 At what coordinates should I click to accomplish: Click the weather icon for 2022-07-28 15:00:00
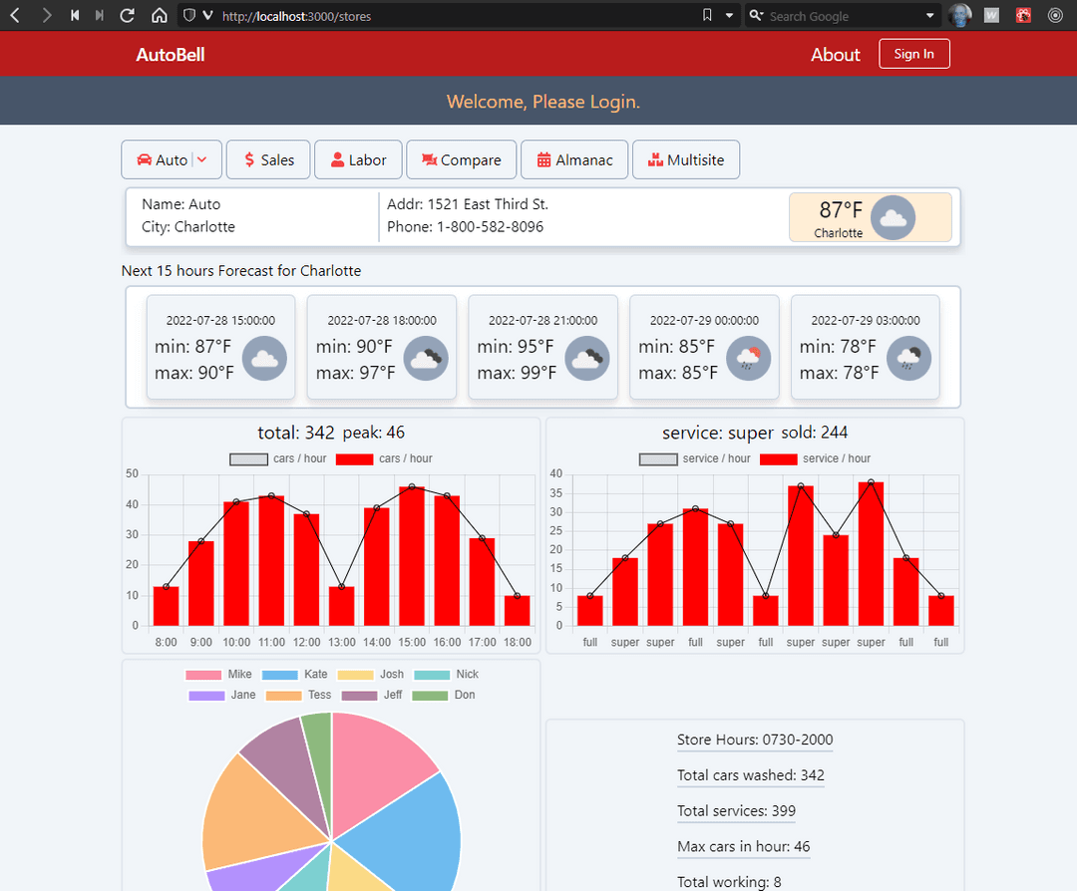coord(264,359)
